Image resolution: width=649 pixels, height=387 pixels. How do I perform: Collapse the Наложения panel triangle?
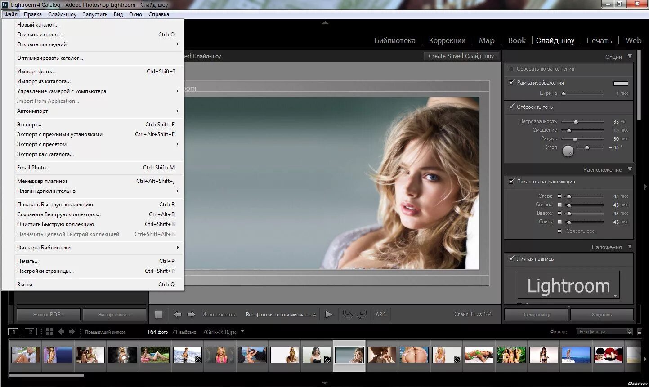(x=630, y=247)
